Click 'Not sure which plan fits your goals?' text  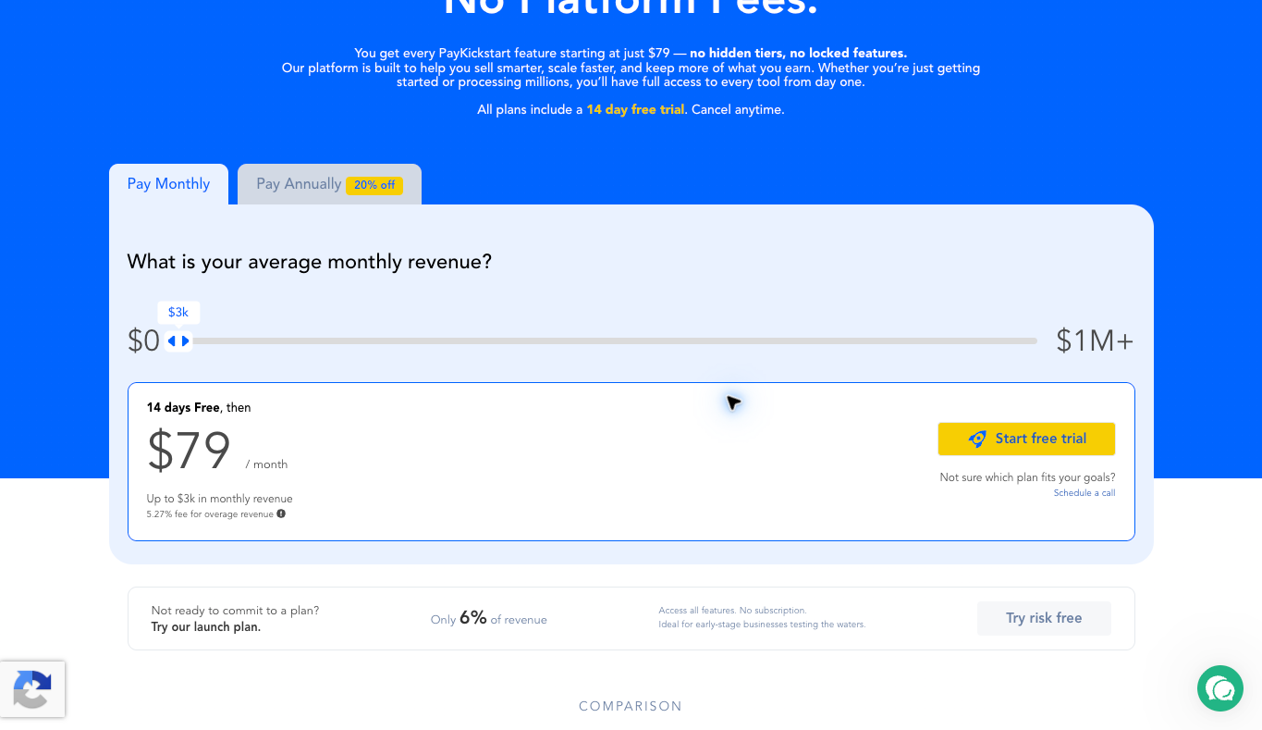click(x=1027, y=477)
